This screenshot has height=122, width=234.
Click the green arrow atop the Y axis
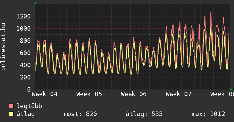(x=35, y=3)
